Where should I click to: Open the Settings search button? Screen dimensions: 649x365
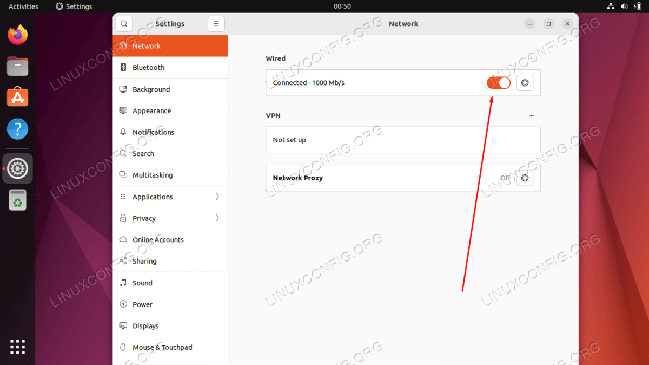pyautogui.click(x=124, y=24)
